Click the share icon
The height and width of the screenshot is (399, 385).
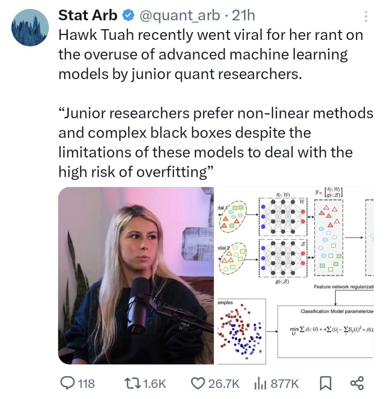coord(357,383)
